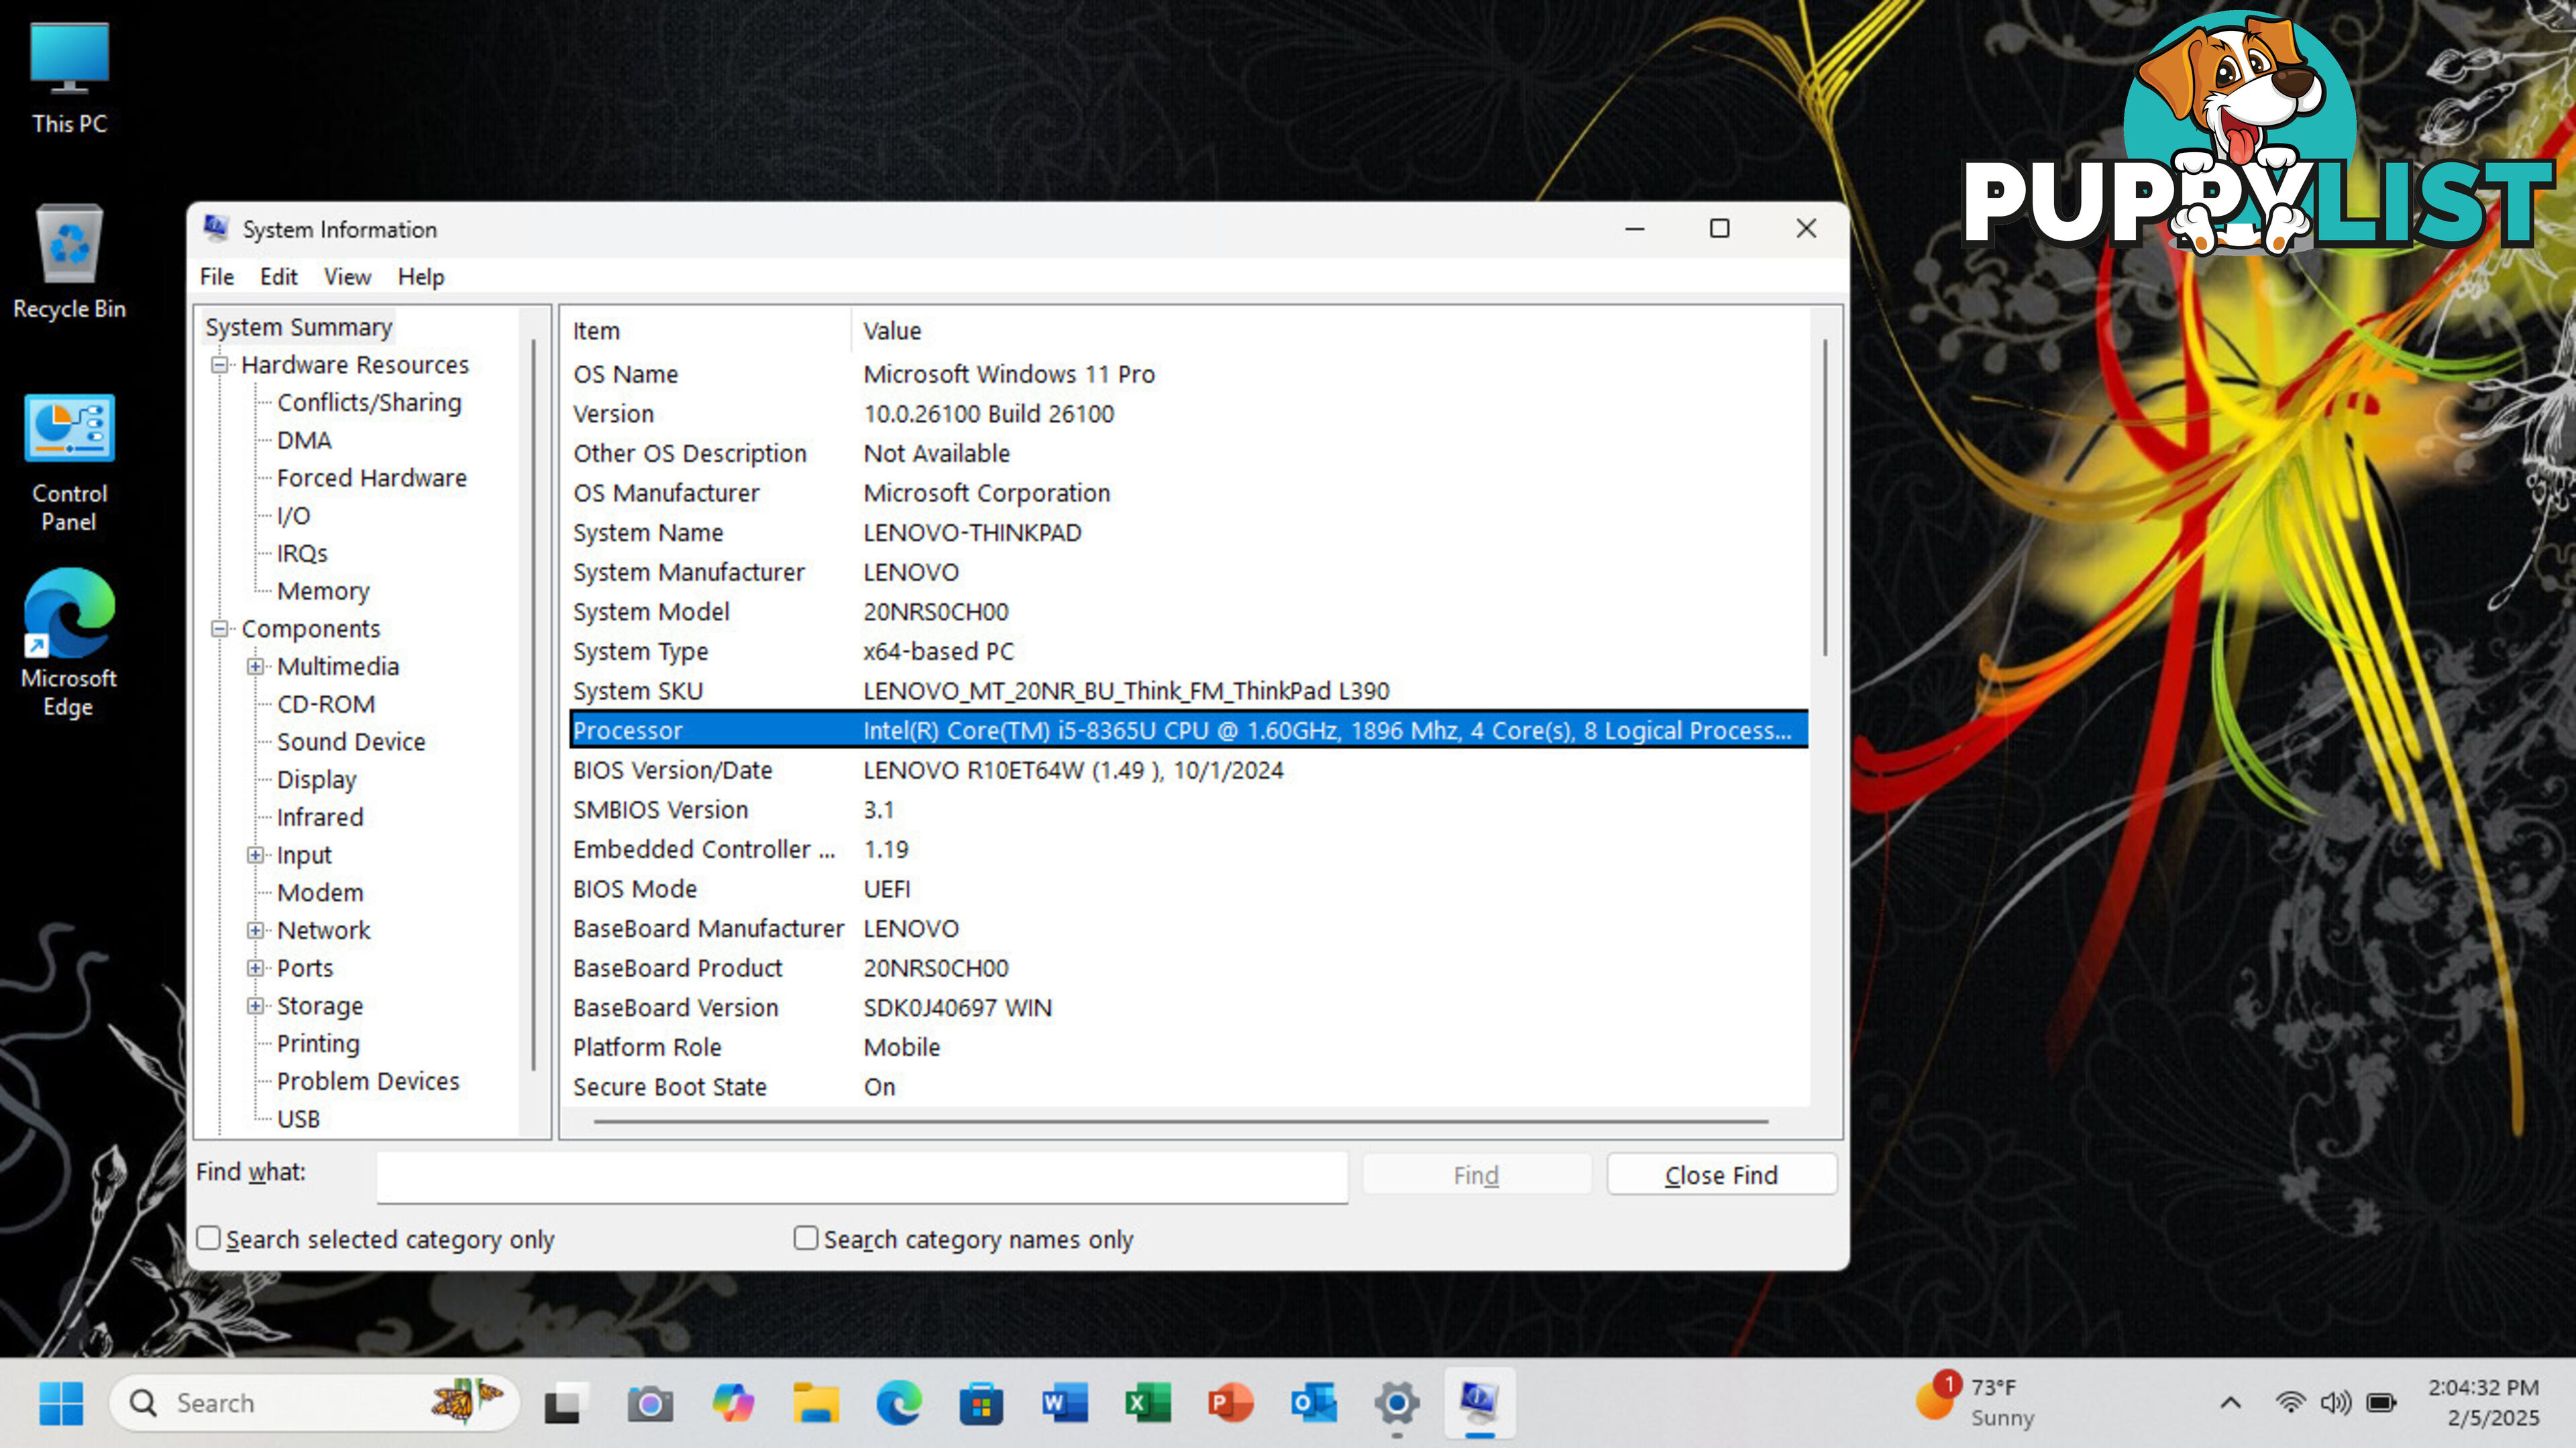Open Edge browser from the taskbar

tap(899, 1403)
